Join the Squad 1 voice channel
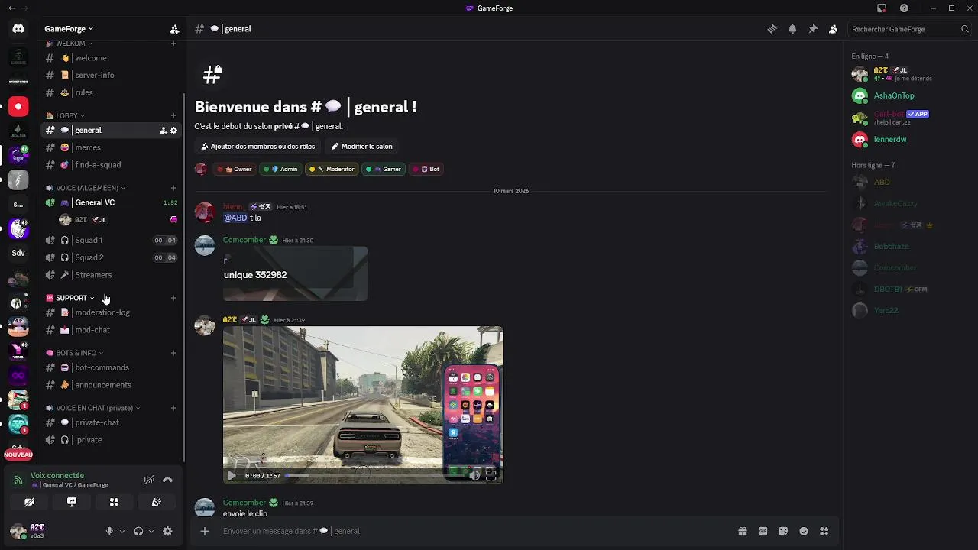 111,240
